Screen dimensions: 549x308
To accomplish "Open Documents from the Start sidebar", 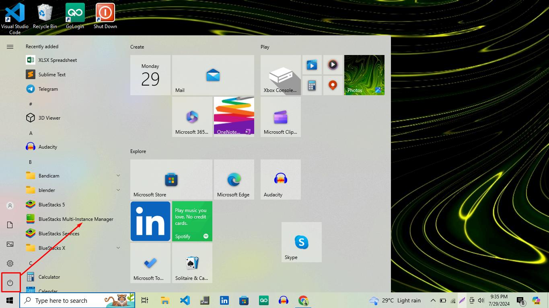I will (10, 225).
